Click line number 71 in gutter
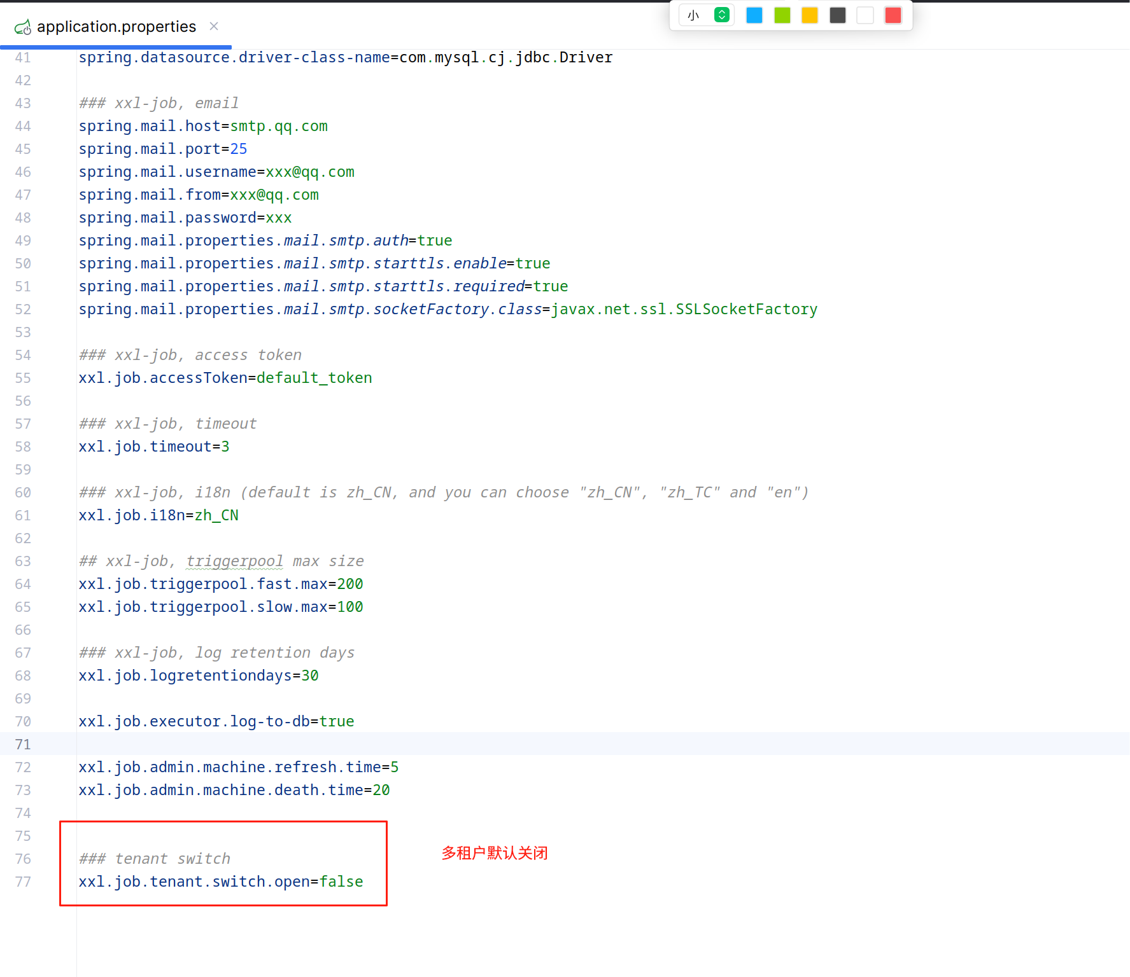The image size is (1130, 977). point(23,744)
